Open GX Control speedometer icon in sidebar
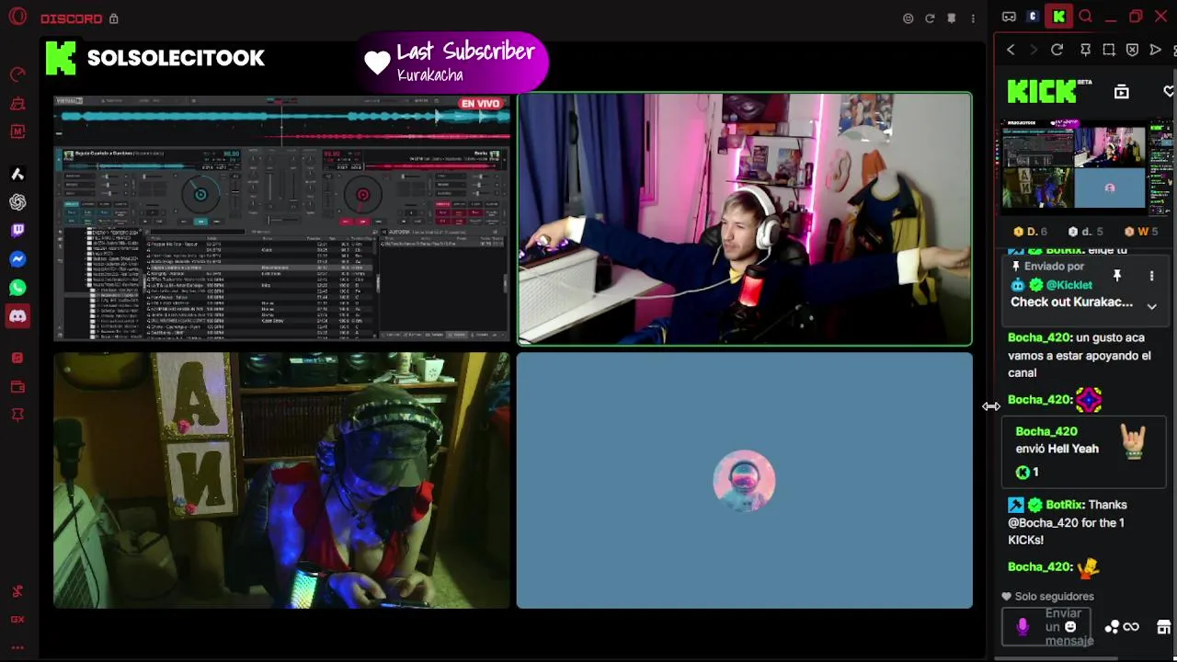 pos(17,74)
